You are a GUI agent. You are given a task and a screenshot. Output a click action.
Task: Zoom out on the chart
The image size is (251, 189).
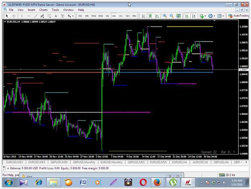click(x=171, y=16)
